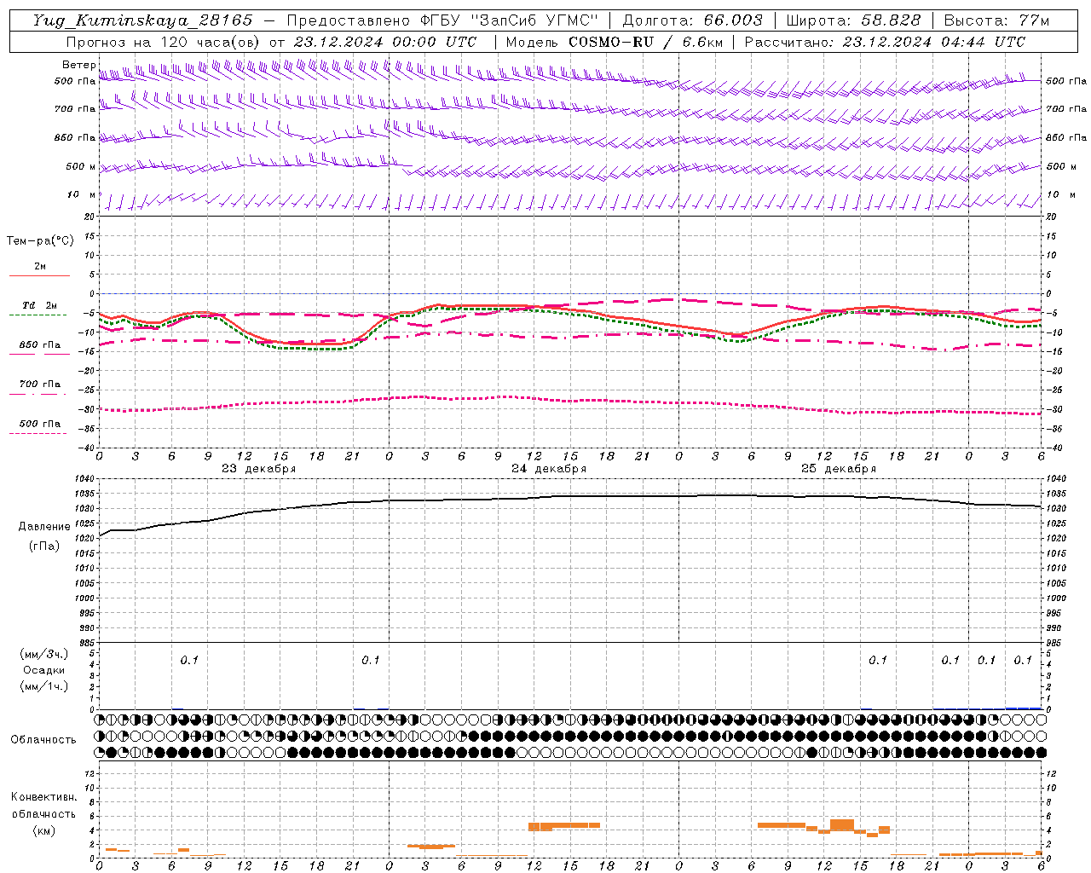Click the 500 м wind level label on left
Screen dimensions: 1091x873
click(81, 166)
